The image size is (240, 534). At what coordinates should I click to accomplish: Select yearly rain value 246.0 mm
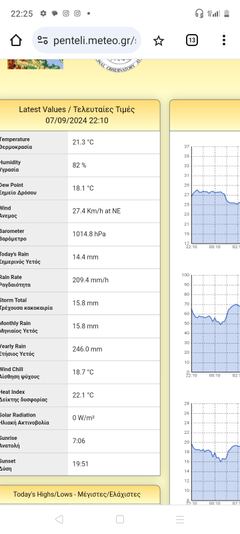click(87, 349)
